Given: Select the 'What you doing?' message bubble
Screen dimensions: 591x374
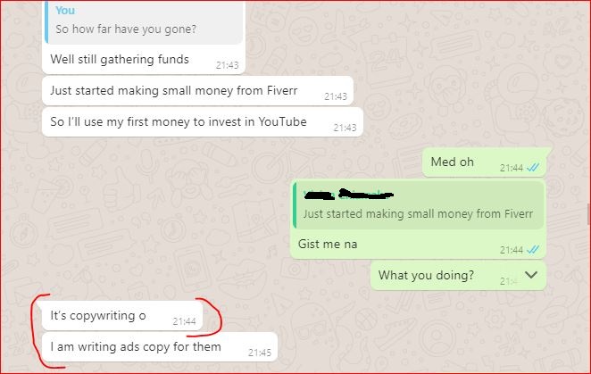Looking at the screenshot, I should (x=458, y=276).
